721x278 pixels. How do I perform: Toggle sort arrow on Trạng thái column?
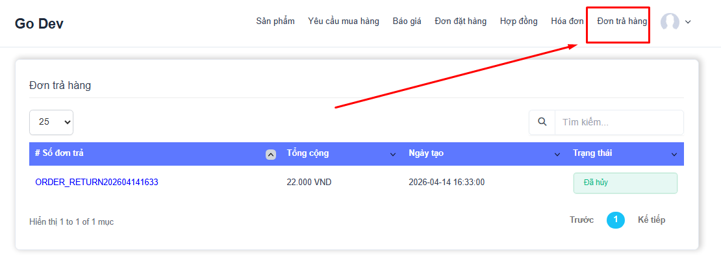tap(674, 155)
